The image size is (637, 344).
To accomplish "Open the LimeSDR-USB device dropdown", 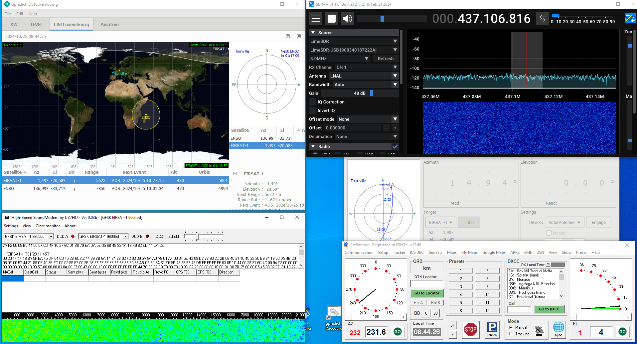I will tap(354, 50).
